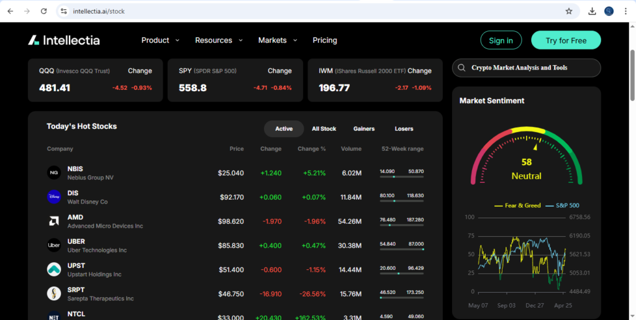Click the AMD company logo
Viewport: 636px width, 320px height.
pos(54,221)
